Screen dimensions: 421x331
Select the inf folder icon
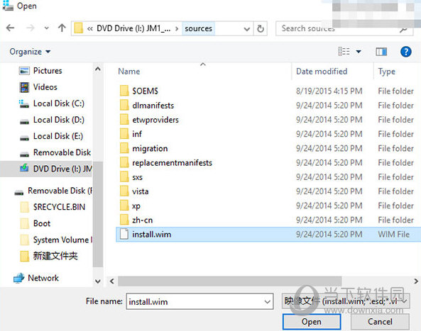point(124,134)
